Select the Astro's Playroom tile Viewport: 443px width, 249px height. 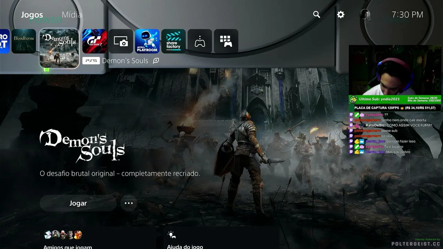click(x=147, y=41)
